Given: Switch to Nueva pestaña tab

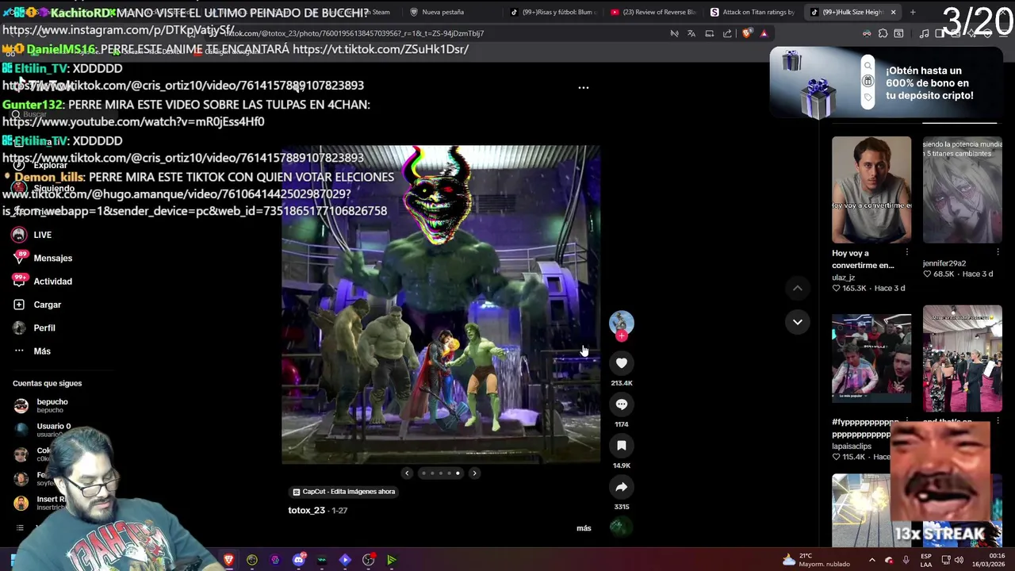Looking at the screenshot, I should (x=442, y=12).
